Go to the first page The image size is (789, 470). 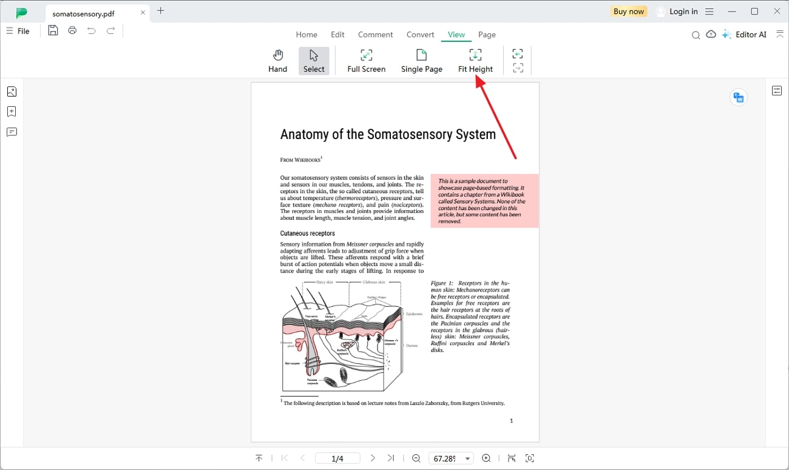(285, 458)
